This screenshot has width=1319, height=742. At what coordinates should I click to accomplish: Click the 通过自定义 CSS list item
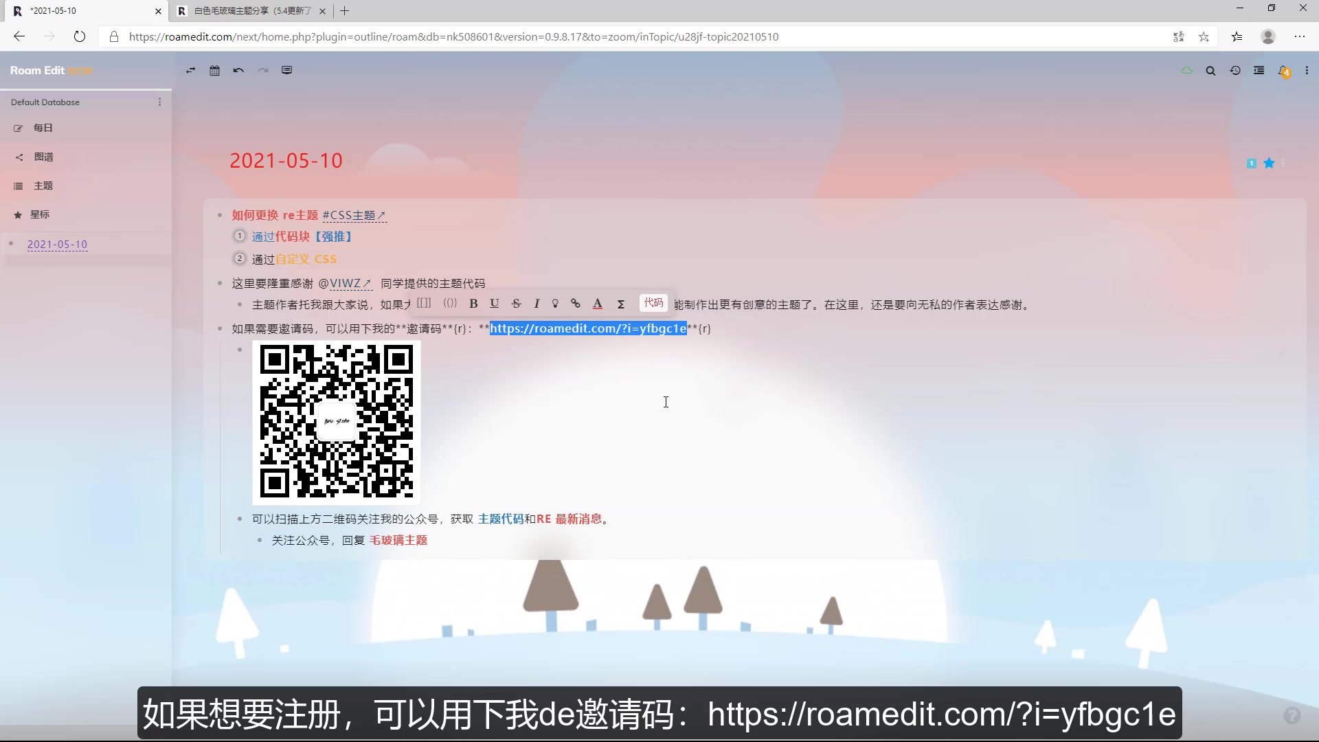[x=294, y=259]
